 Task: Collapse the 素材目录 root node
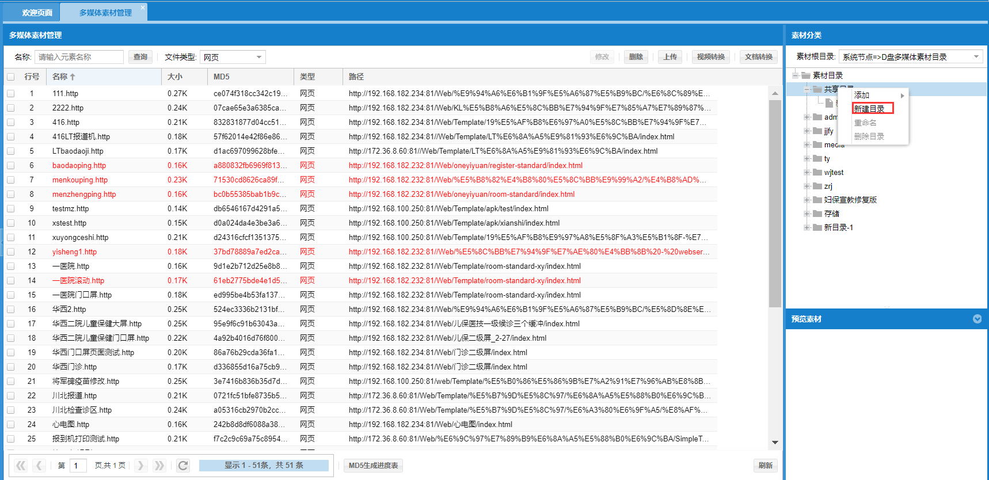[x=796, y=75]
